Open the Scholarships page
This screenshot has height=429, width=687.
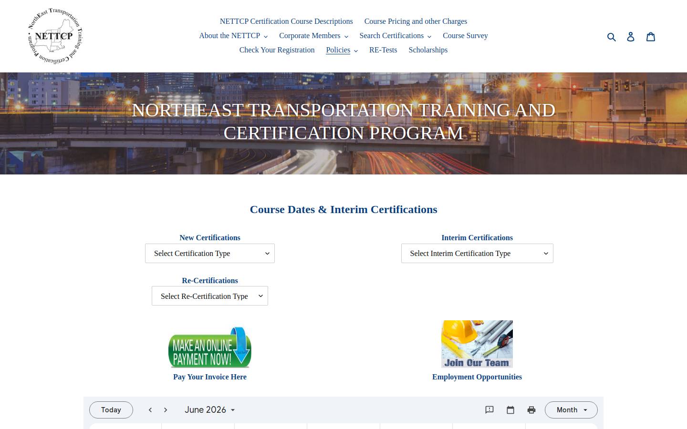click(x=428, y=50)
